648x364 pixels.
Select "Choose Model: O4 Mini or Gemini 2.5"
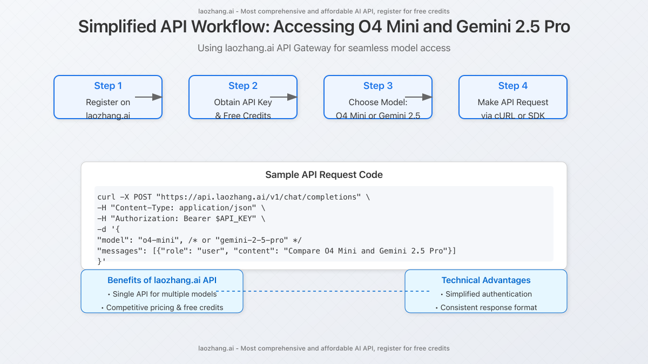(378, 109)
